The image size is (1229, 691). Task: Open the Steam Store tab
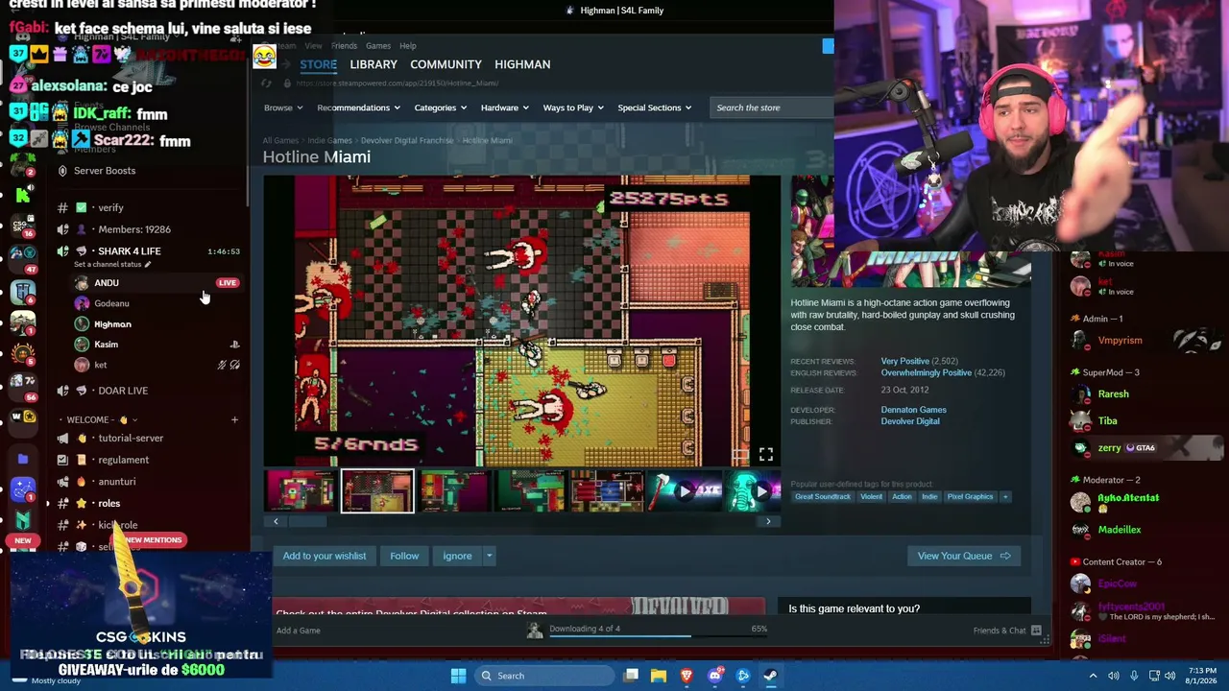click(x=318, y=64)
